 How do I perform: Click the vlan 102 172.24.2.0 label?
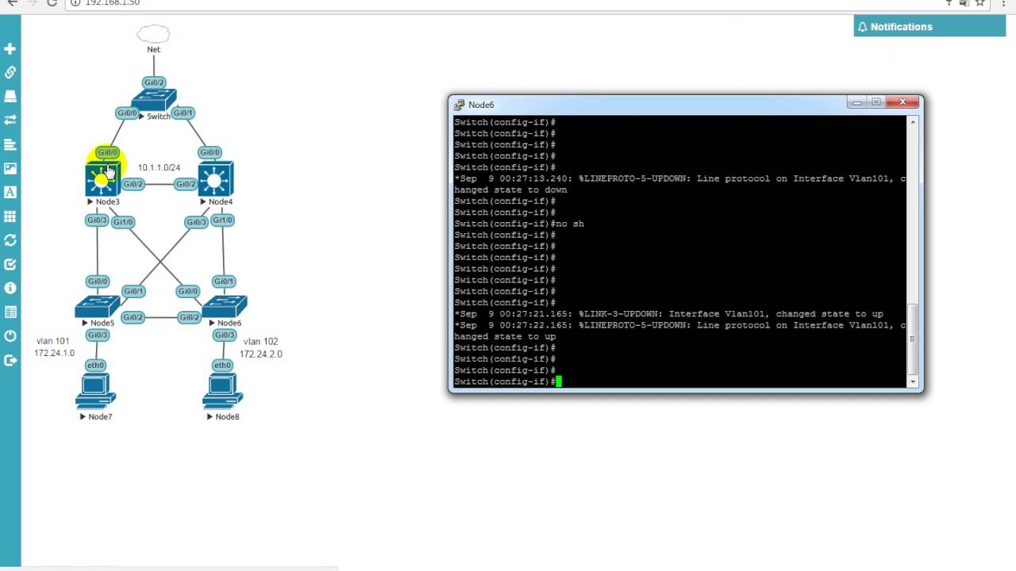click(260, 347)
